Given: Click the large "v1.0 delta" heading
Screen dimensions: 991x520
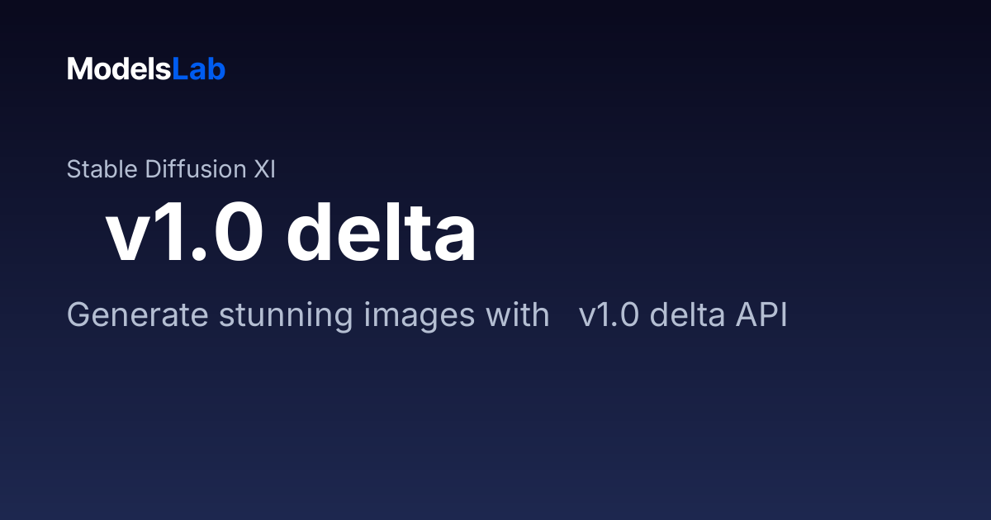Looking at the screenshot, I should coord(292,234).
